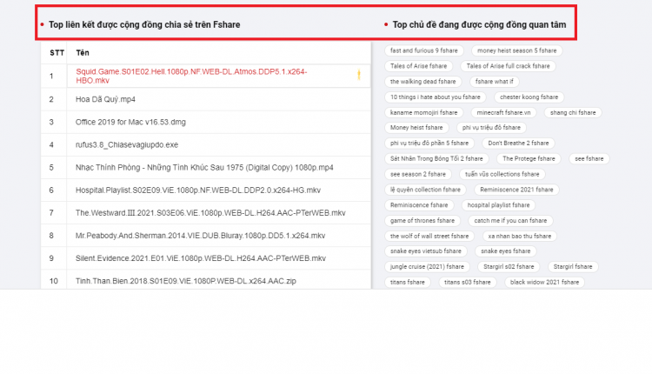Select tag money heist season 5 fshare
The height and width of the screenshot is (374, 652).
pos(517,50)
